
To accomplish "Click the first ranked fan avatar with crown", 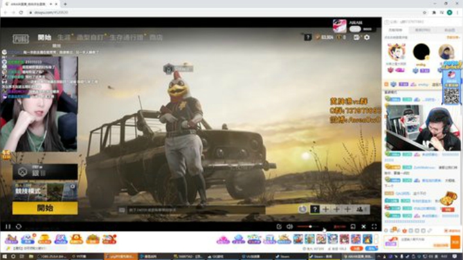I will tap(396, 52).
